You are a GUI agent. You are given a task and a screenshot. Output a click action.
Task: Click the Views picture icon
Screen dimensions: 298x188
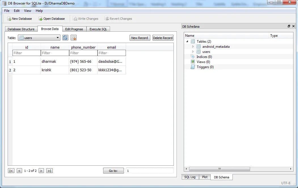(x=193, y=62)
